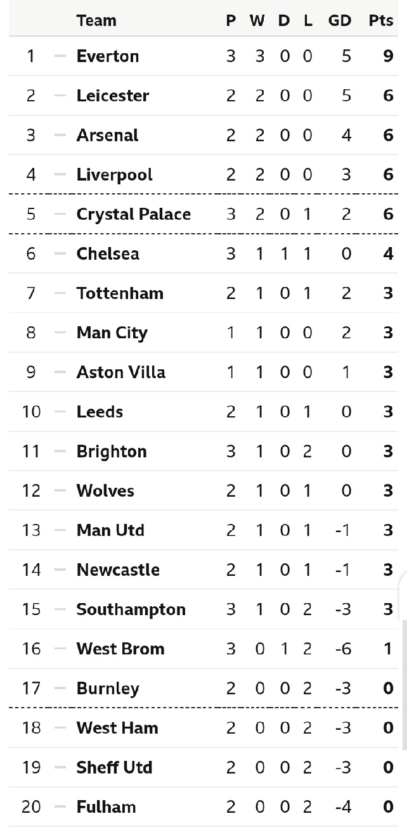
Task: Click the movement dash beside Leicester
Action: click(x=60, y=96)
